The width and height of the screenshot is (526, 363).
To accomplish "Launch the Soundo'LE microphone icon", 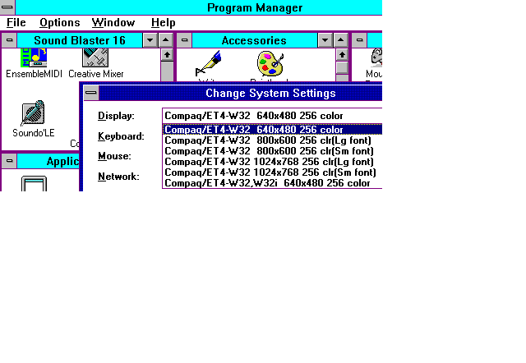I will click(x=33, y=113).
